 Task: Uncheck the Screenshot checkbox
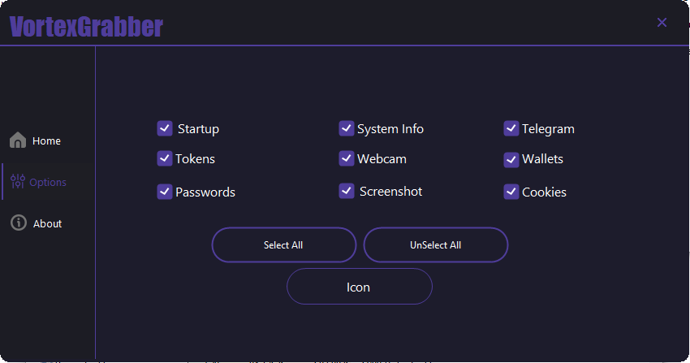[x=347, y=191]
